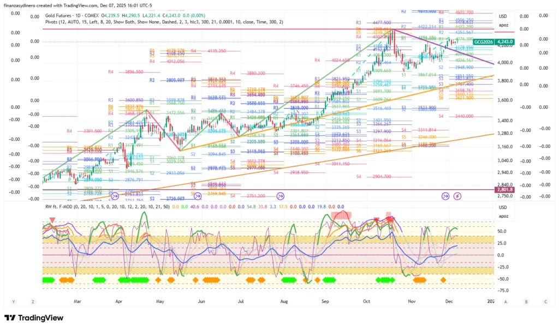Open the USD currency selector on the main chart
The image size is (559, 329).
(503, 16)
